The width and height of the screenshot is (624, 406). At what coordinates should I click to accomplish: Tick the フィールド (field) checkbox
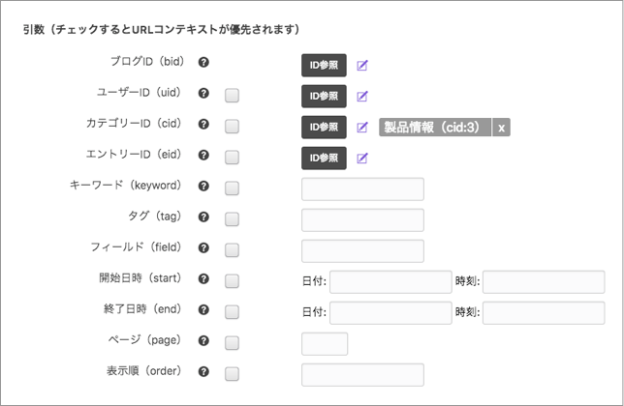tap(232, 250)
